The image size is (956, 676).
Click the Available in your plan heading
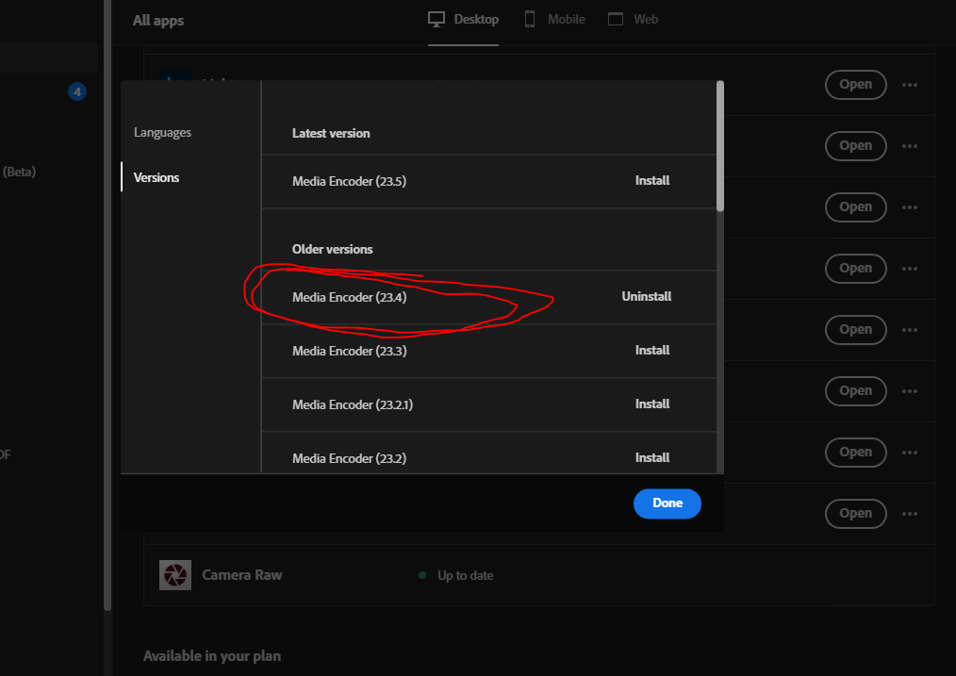212,655
